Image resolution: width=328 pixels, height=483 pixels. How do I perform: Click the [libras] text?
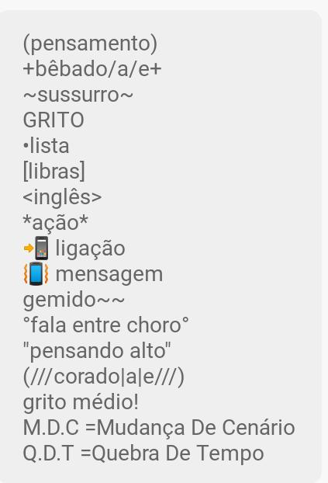pos(54,172)
